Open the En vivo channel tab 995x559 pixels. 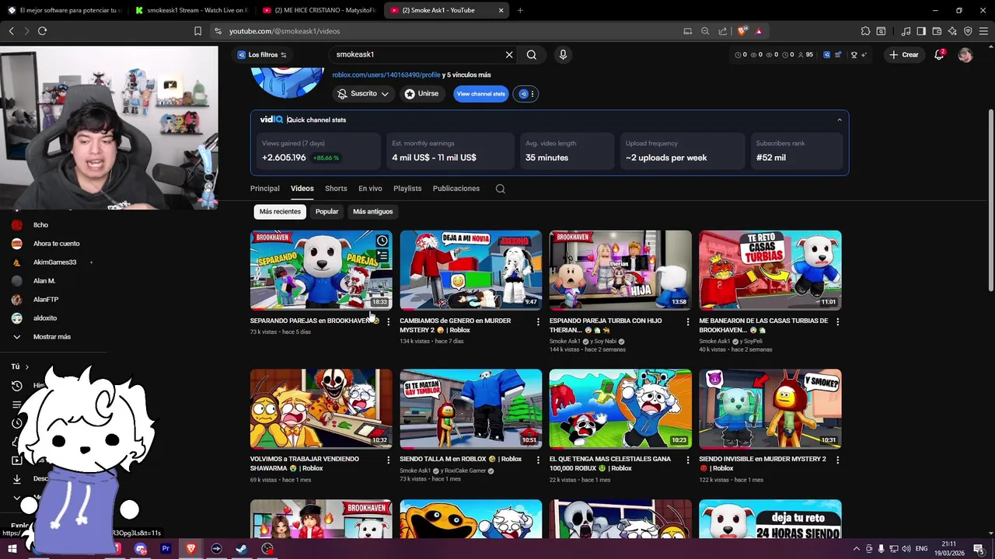point(370,189)
